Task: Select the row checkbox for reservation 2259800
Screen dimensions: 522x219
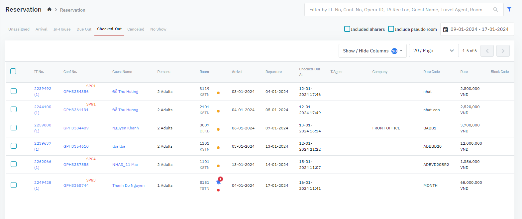Action: (14, 128)
